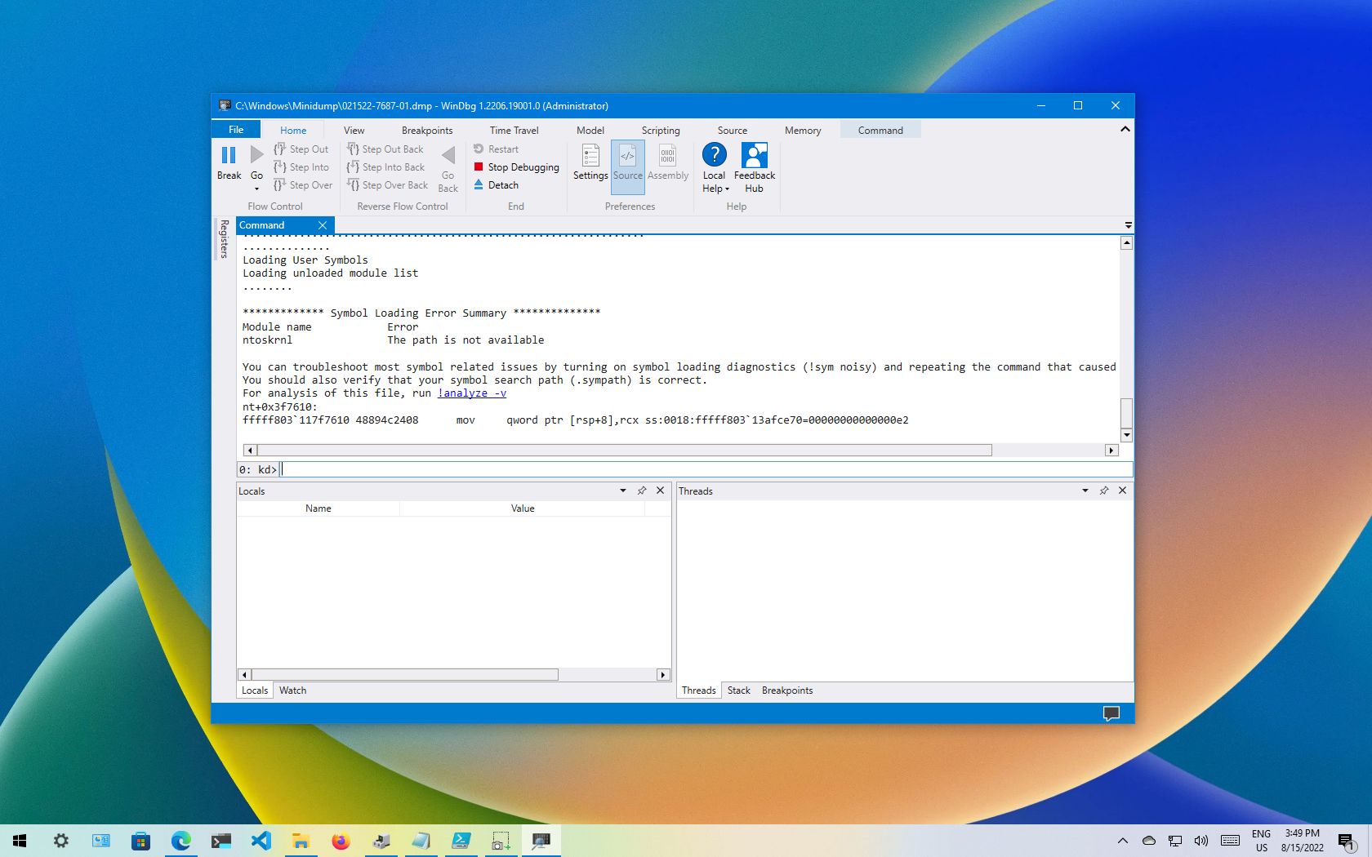Open the Threads panel options dropdown

pyautogui.click(x=1085, y=491)
